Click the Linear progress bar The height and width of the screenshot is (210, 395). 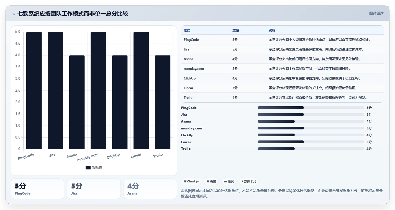click(311, 142)
